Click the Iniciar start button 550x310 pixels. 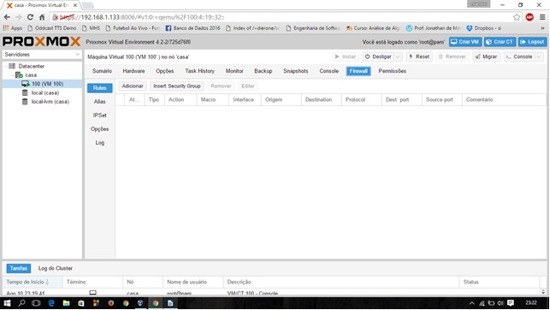346,57
